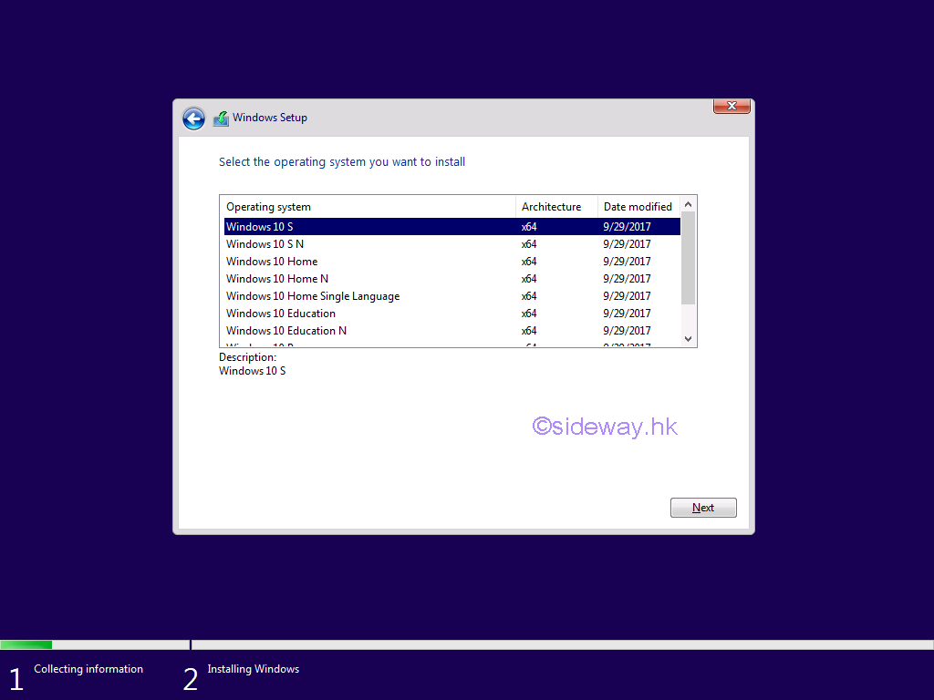934x700 pixels.
Task: Click the green installation progress bar
Action: (26, 645)
